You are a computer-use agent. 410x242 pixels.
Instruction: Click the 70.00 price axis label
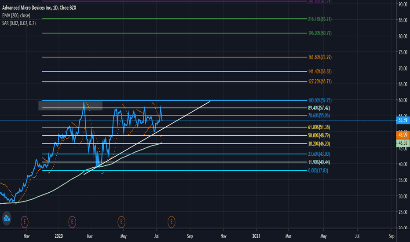pyautogui.click(x=403, y=69)
